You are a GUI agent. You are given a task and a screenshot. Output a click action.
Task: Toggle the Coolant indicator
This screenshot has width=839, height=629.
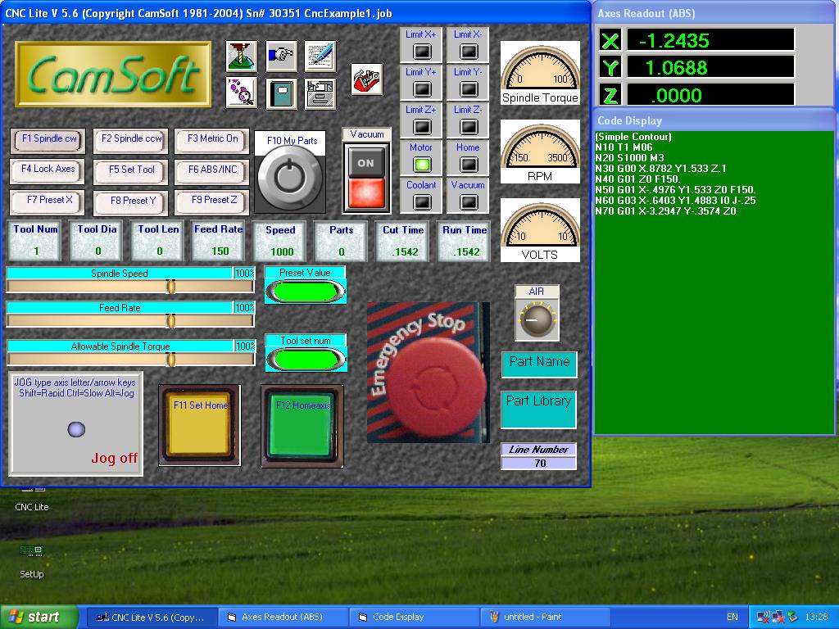[x=422, y=202]
